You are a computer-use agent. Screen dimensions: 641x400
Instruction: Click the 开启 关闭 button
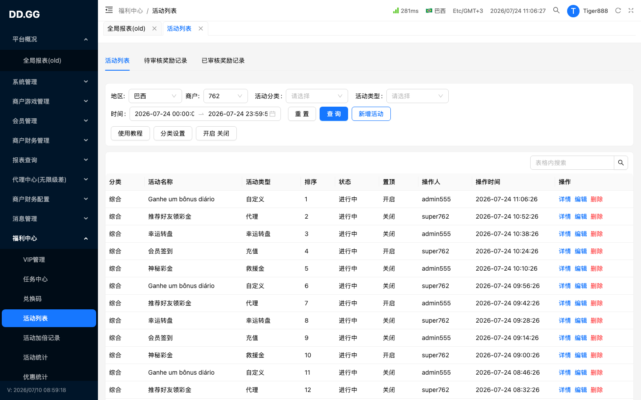[x=216, y=133]
